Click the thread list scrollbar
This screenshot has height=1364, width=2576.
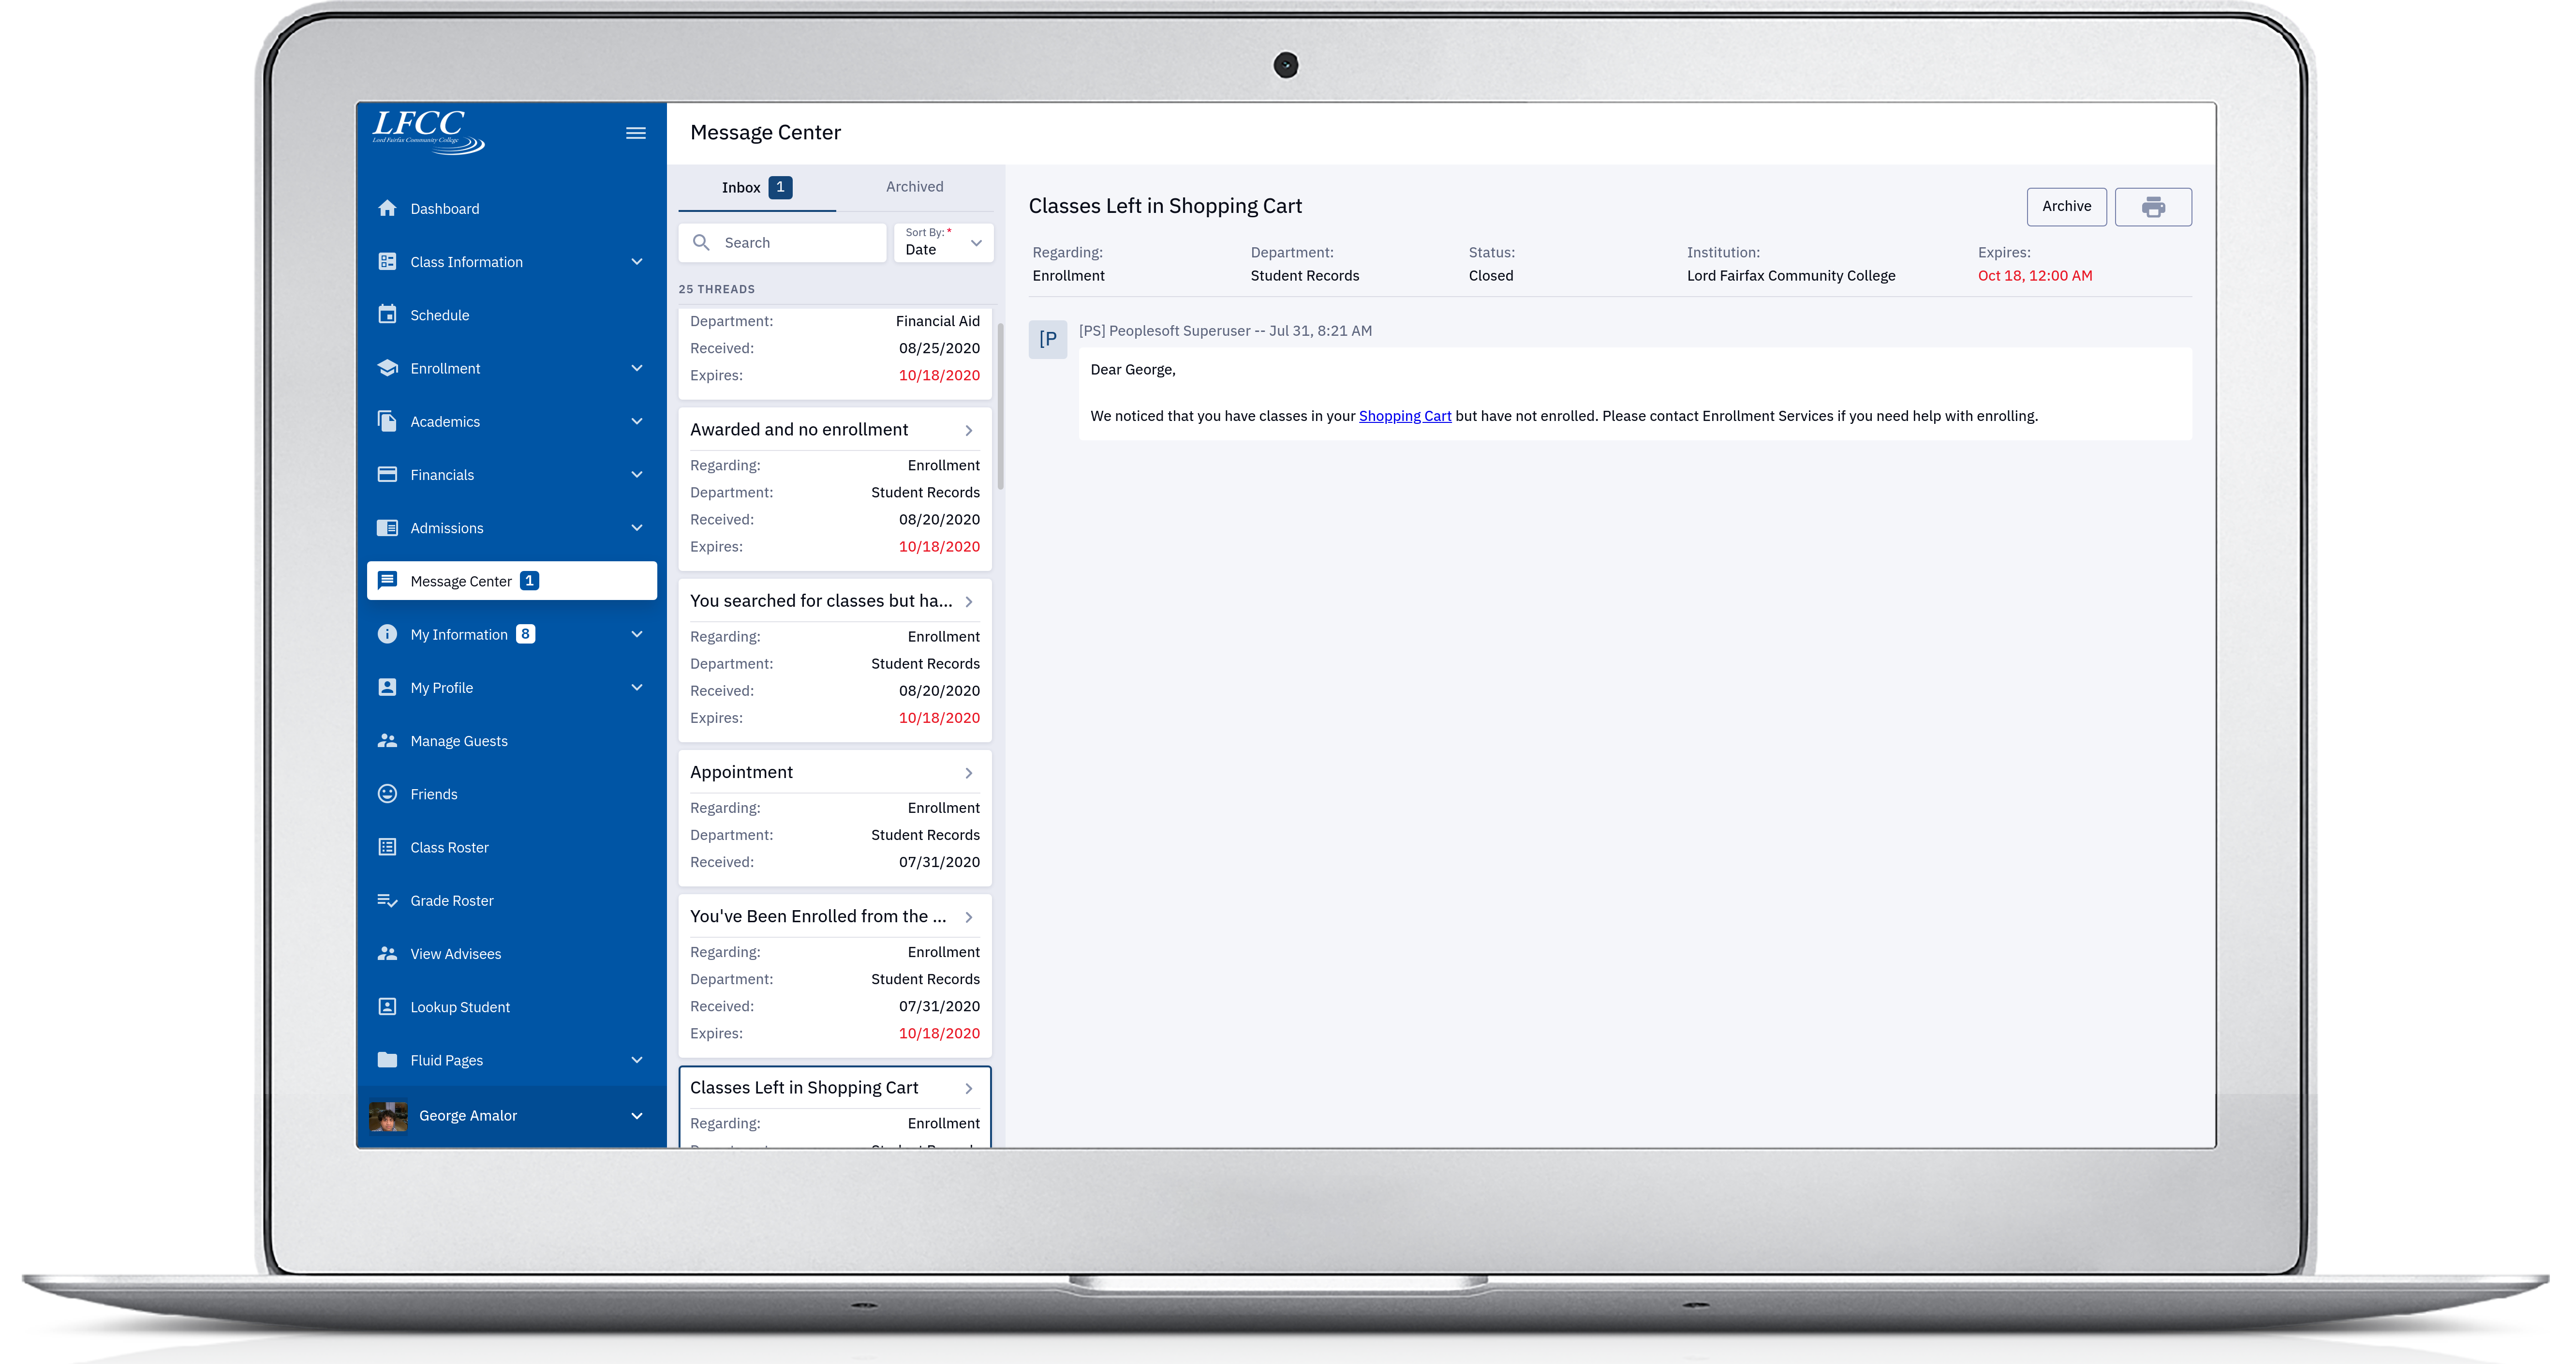click(x=1000, y=405)
